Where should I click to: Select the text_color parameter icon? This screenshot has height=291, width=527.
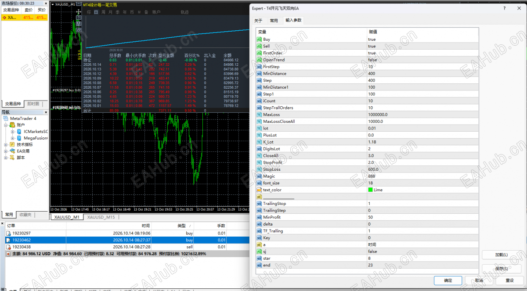point(259,190)
